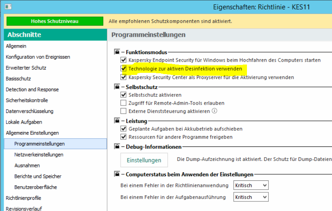Open the Richtlinienanwendung error status dropdown

click(251, 185)
